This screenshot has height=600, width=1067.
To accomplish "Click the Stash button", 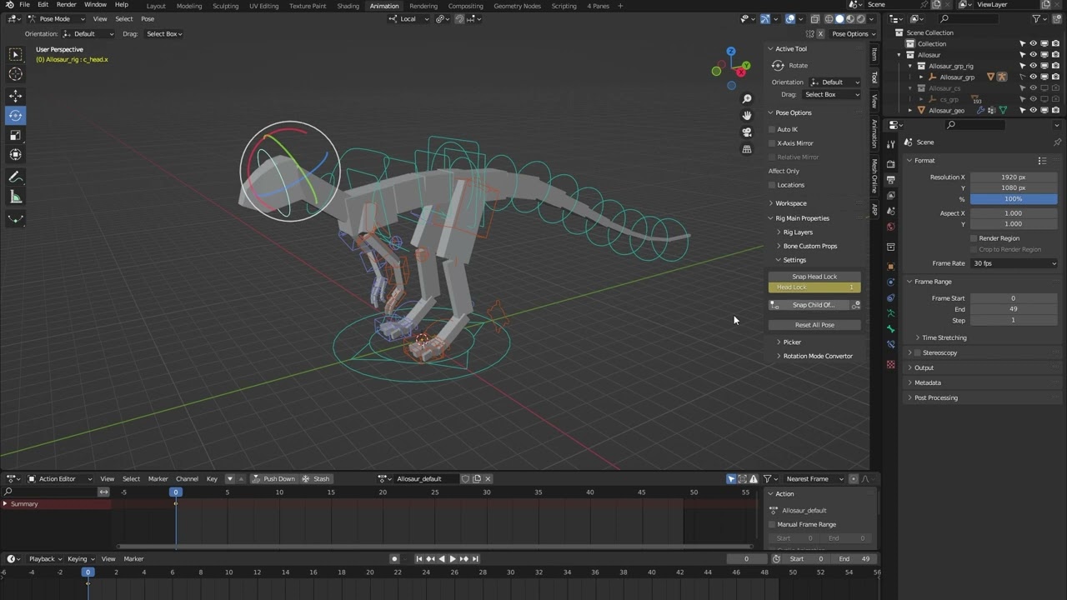I will pos(317,479).
